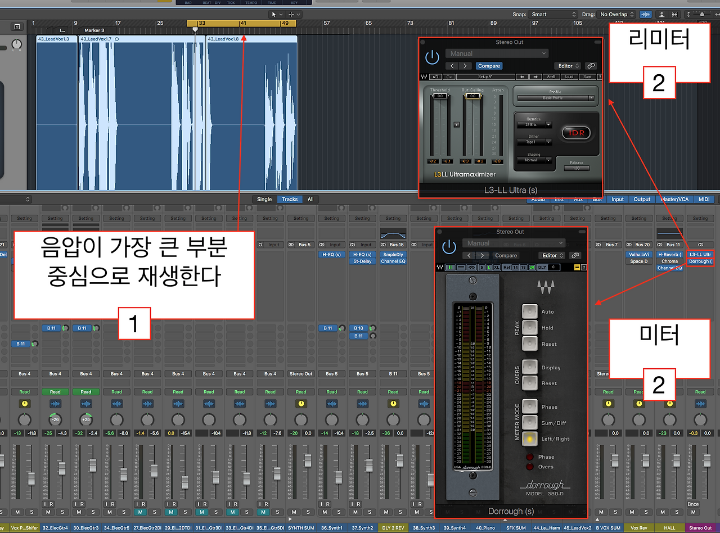Switch Dorrough meter size to XL

click(x=497, y=267)
